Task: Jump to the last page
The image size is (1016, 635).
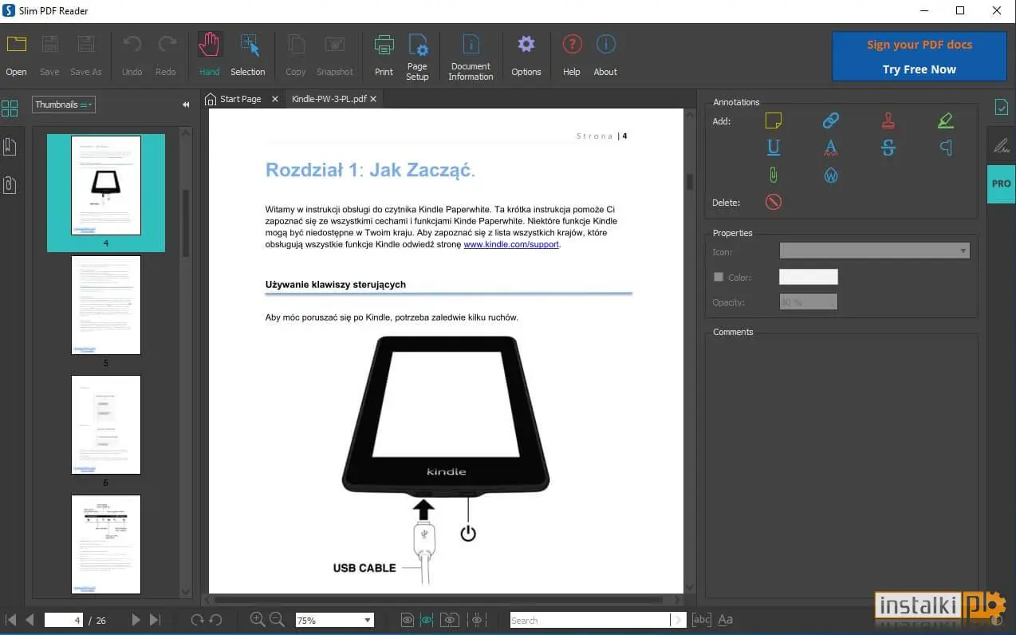Action: [x=155, y=620]
